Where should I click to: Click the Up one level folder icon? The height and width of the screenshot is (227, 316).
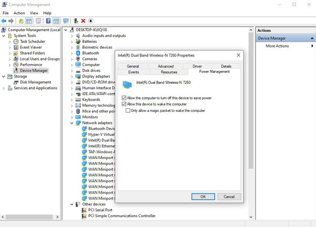21,21
